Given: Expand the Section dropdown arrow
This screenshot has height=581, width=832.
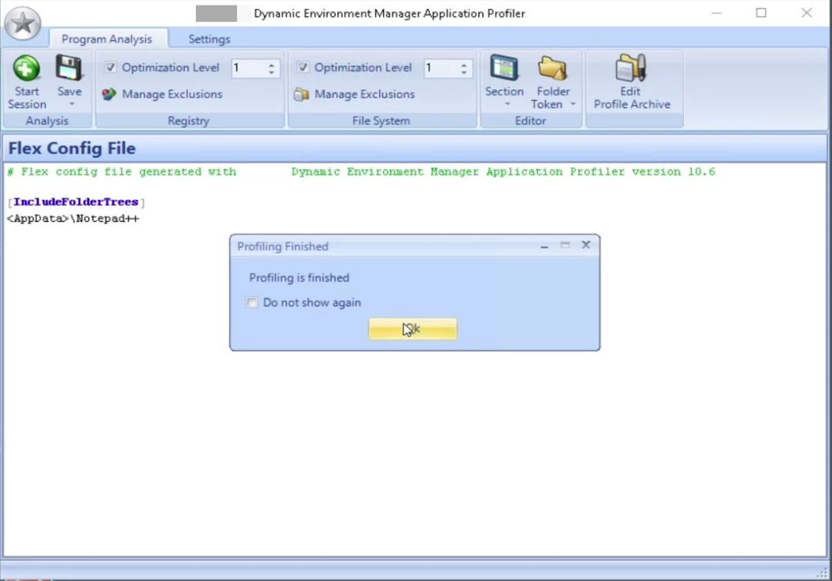Looking at the screenshot, I should (x=509, y=104).
